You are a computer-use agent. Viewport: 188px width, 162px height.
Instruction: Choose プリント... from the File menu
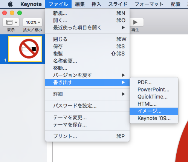[87, 136]
